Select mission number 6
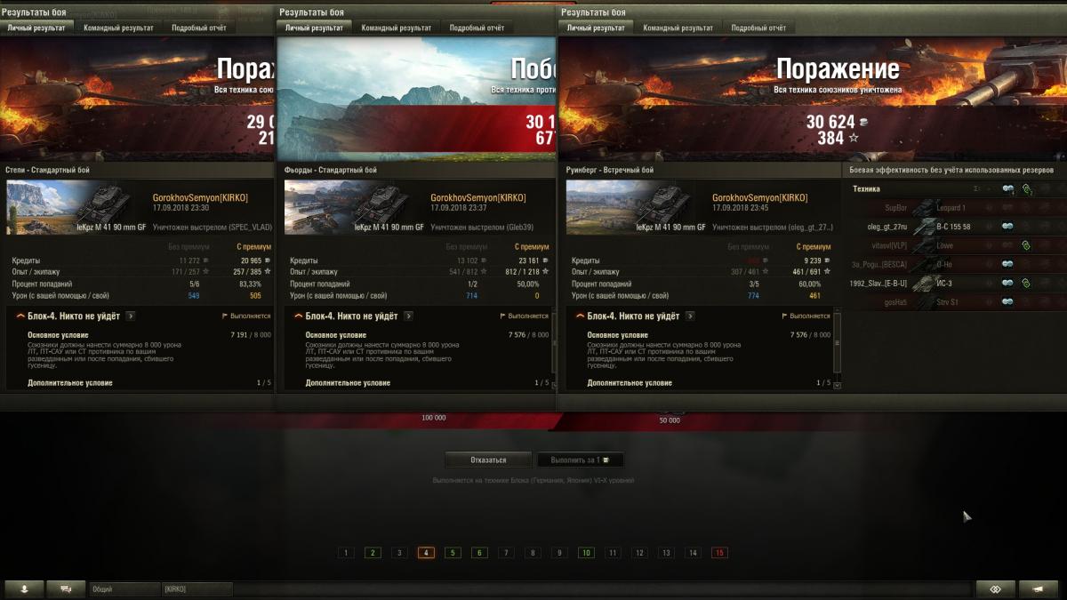The image size is (1067, 600). [479, 553]
